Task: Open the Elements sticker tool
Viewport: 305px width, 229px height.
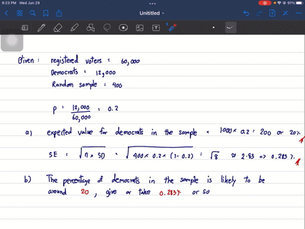Action: point(123,28)
